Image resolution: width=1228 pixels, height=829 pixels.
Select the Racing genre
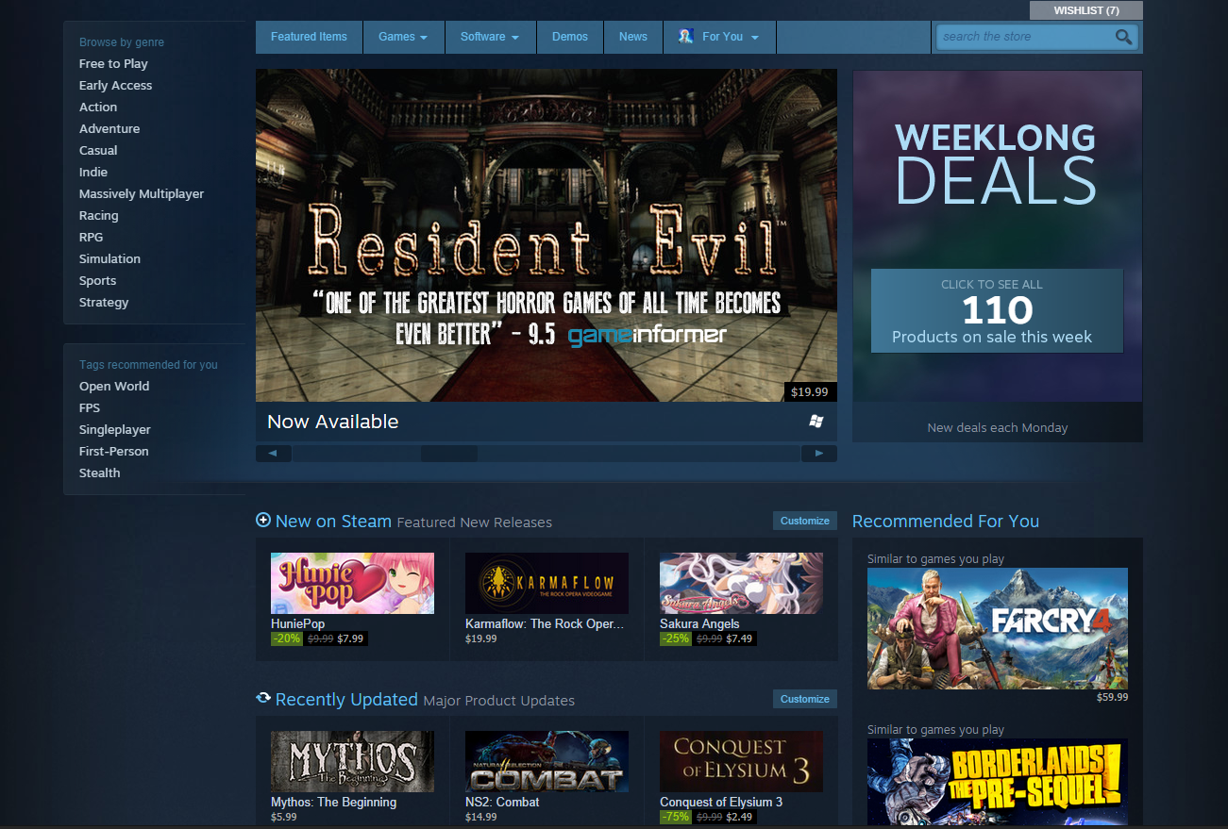(98, 216)
